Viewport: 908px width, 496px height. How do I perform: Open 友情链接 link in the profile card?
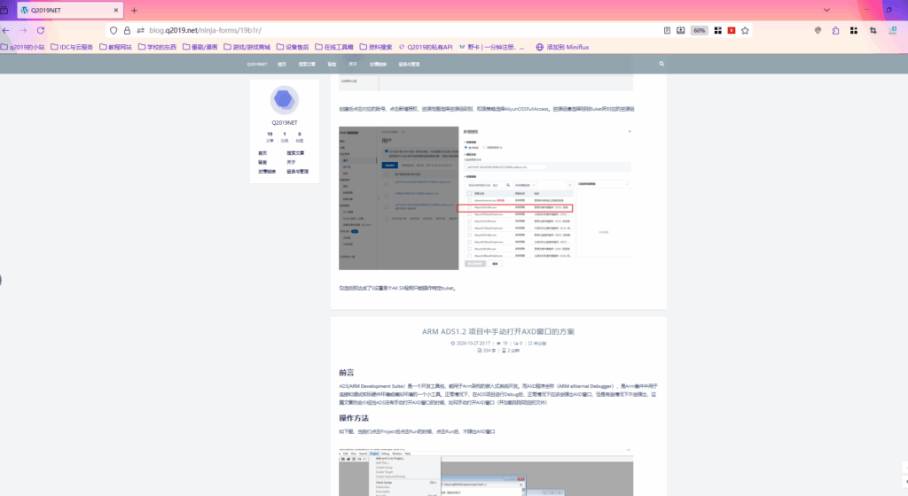click(x=267, y=172)
